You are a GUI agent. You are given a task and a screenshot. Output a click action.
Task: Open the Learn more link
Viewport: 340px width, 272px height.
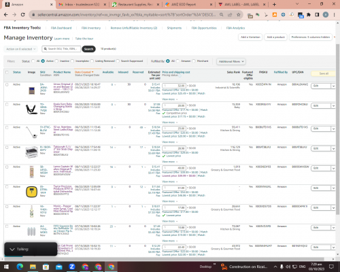pyautogui.click(x=62, y=39)
